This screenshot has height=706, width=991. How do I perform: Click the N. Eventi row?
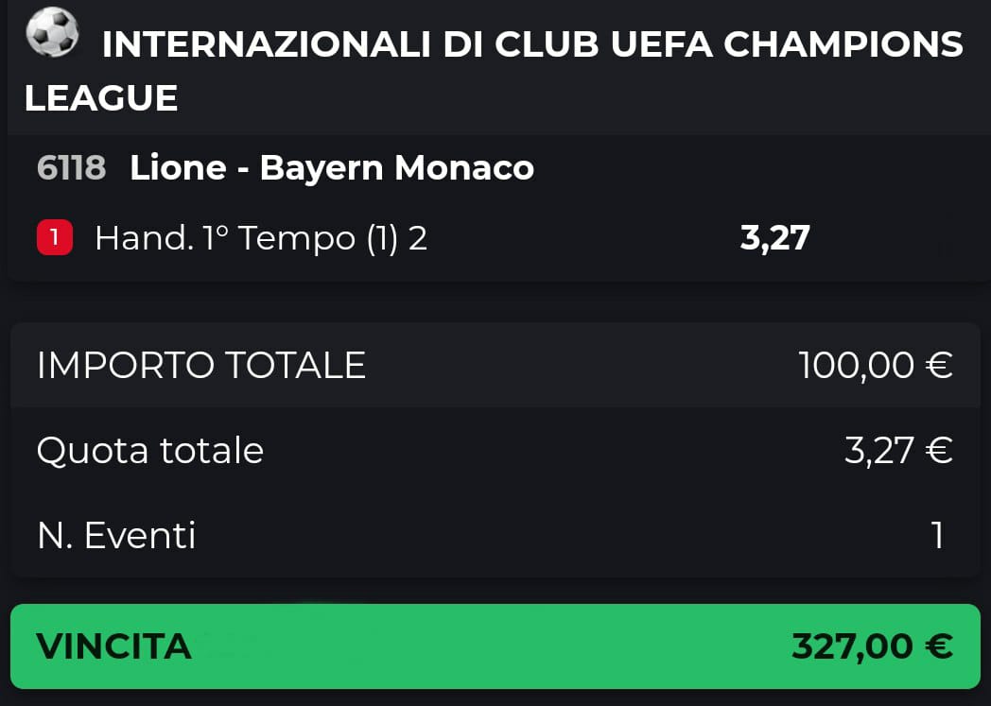[x=495, y=536]
